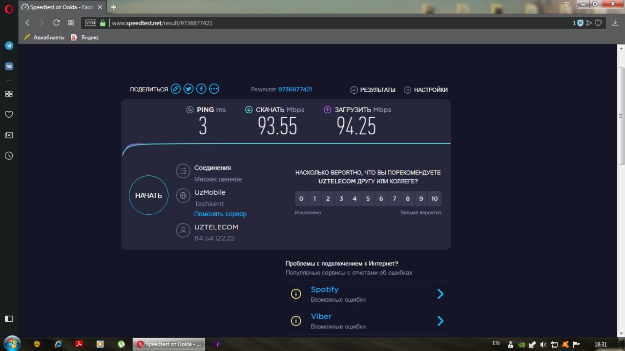Open the tab menu icon in title bar
The width and height of the screenshot is (625, 351).
pos(567,5)
